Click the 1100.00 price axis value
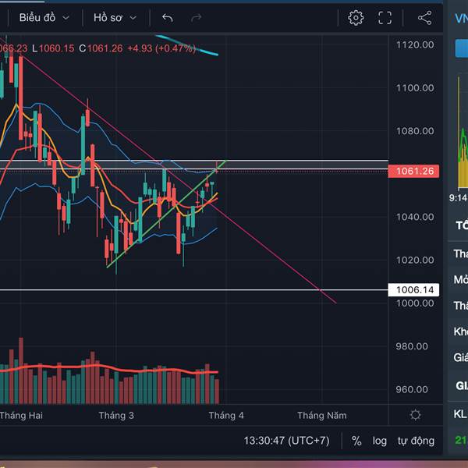 (415, 87)
